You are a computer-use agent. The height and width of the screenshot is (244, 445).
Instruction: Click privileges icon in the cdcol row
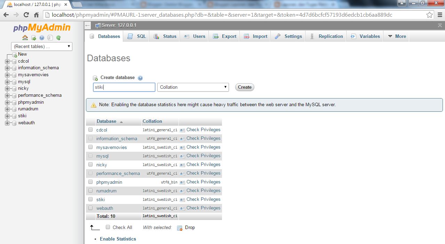pos(182,130)
